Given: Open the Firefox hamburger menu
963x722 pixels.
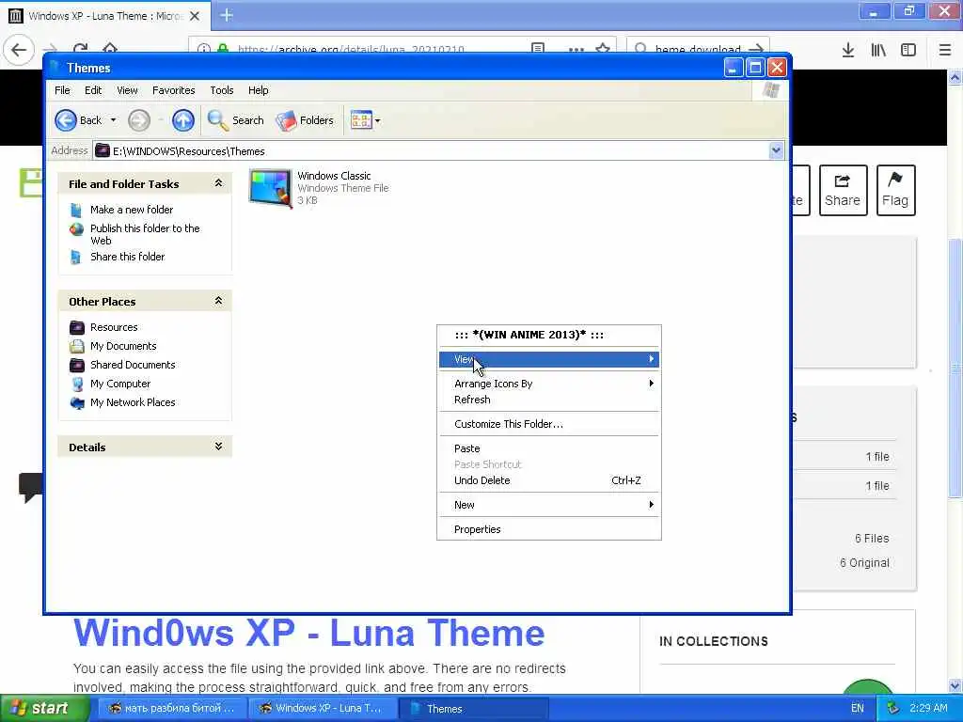Looking at the screenshot, I should (945, 51).
